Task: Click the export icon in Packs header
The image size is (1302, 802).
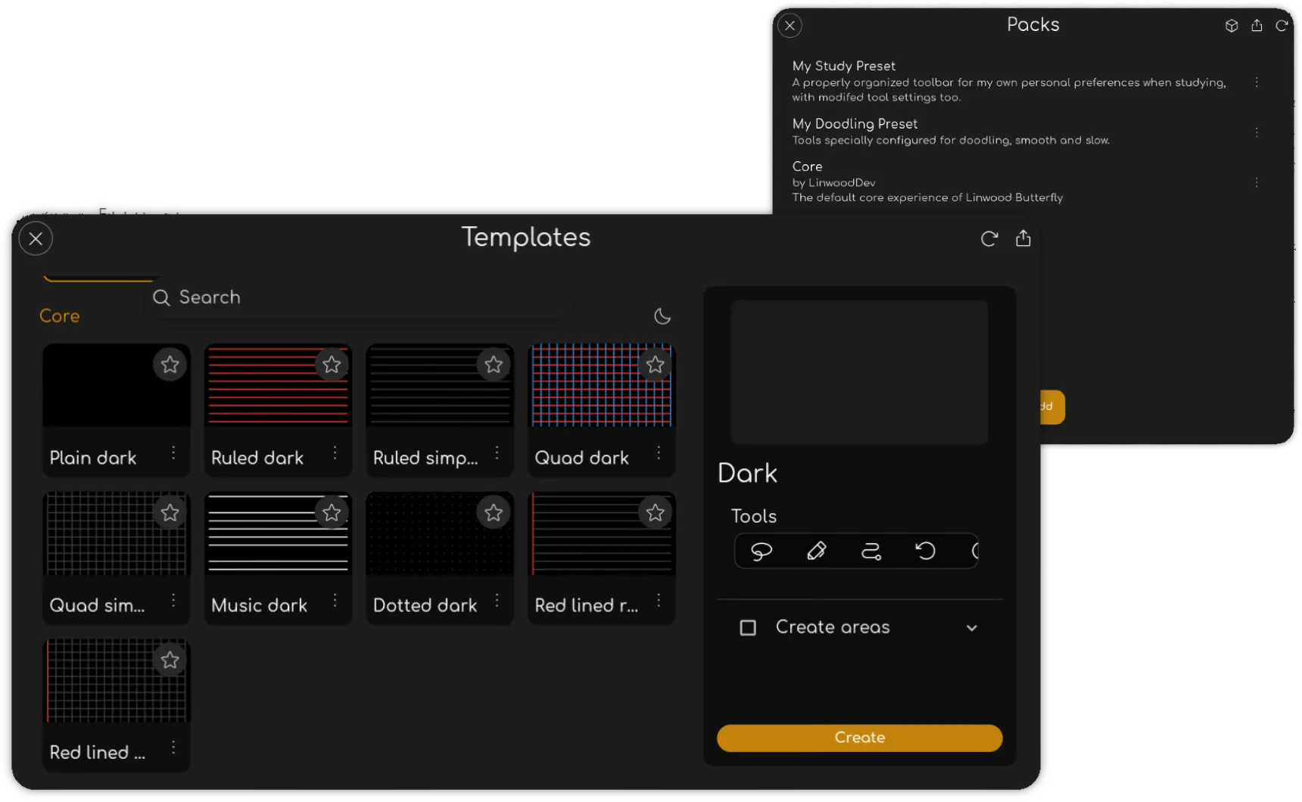Action: coord(1257,26)
